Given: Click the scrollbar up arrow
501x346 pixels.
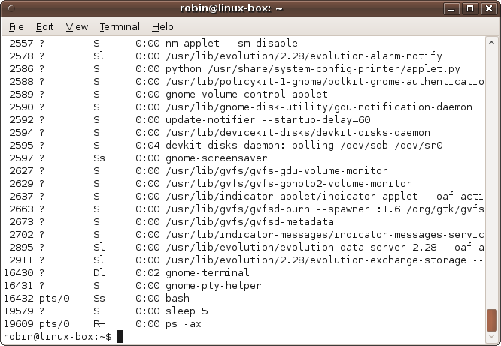Looking at the screenshot, I should click(x=491, y=43).
